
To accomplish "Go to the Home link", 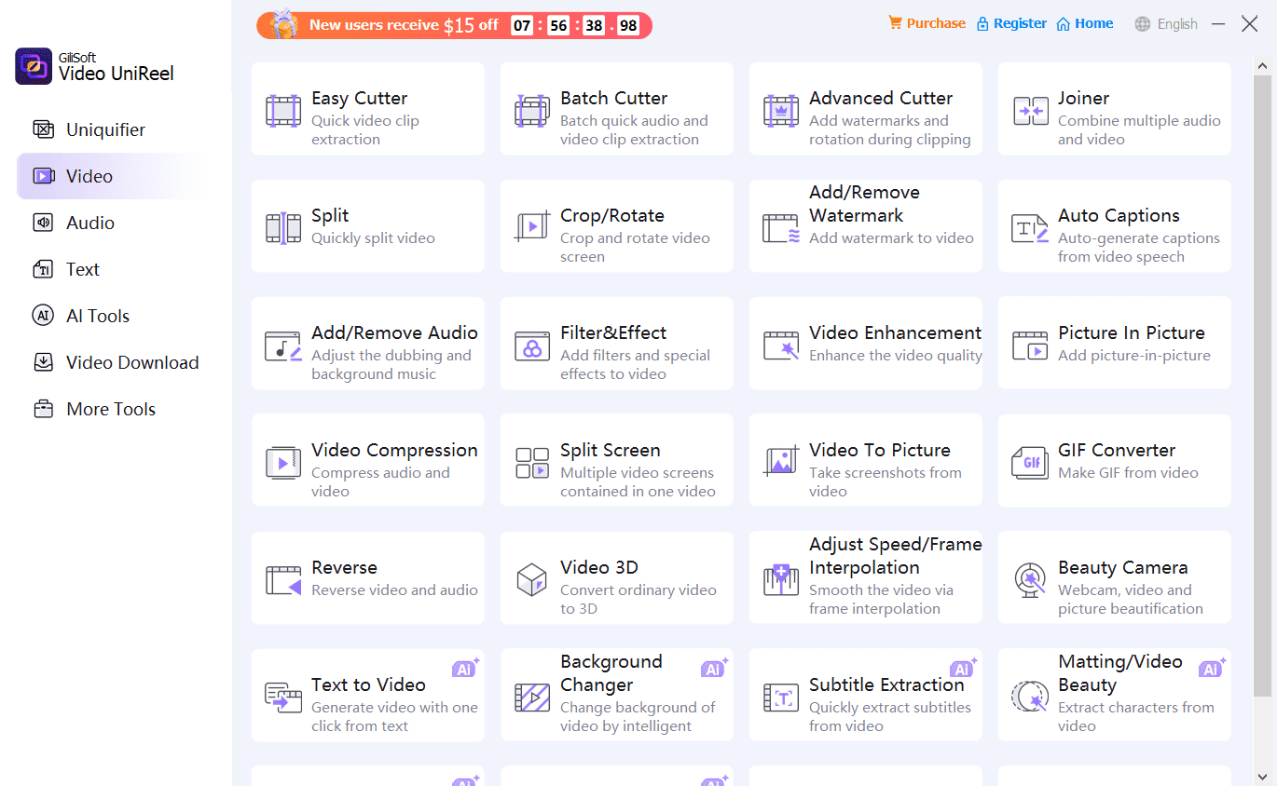I will (1085, 23).
